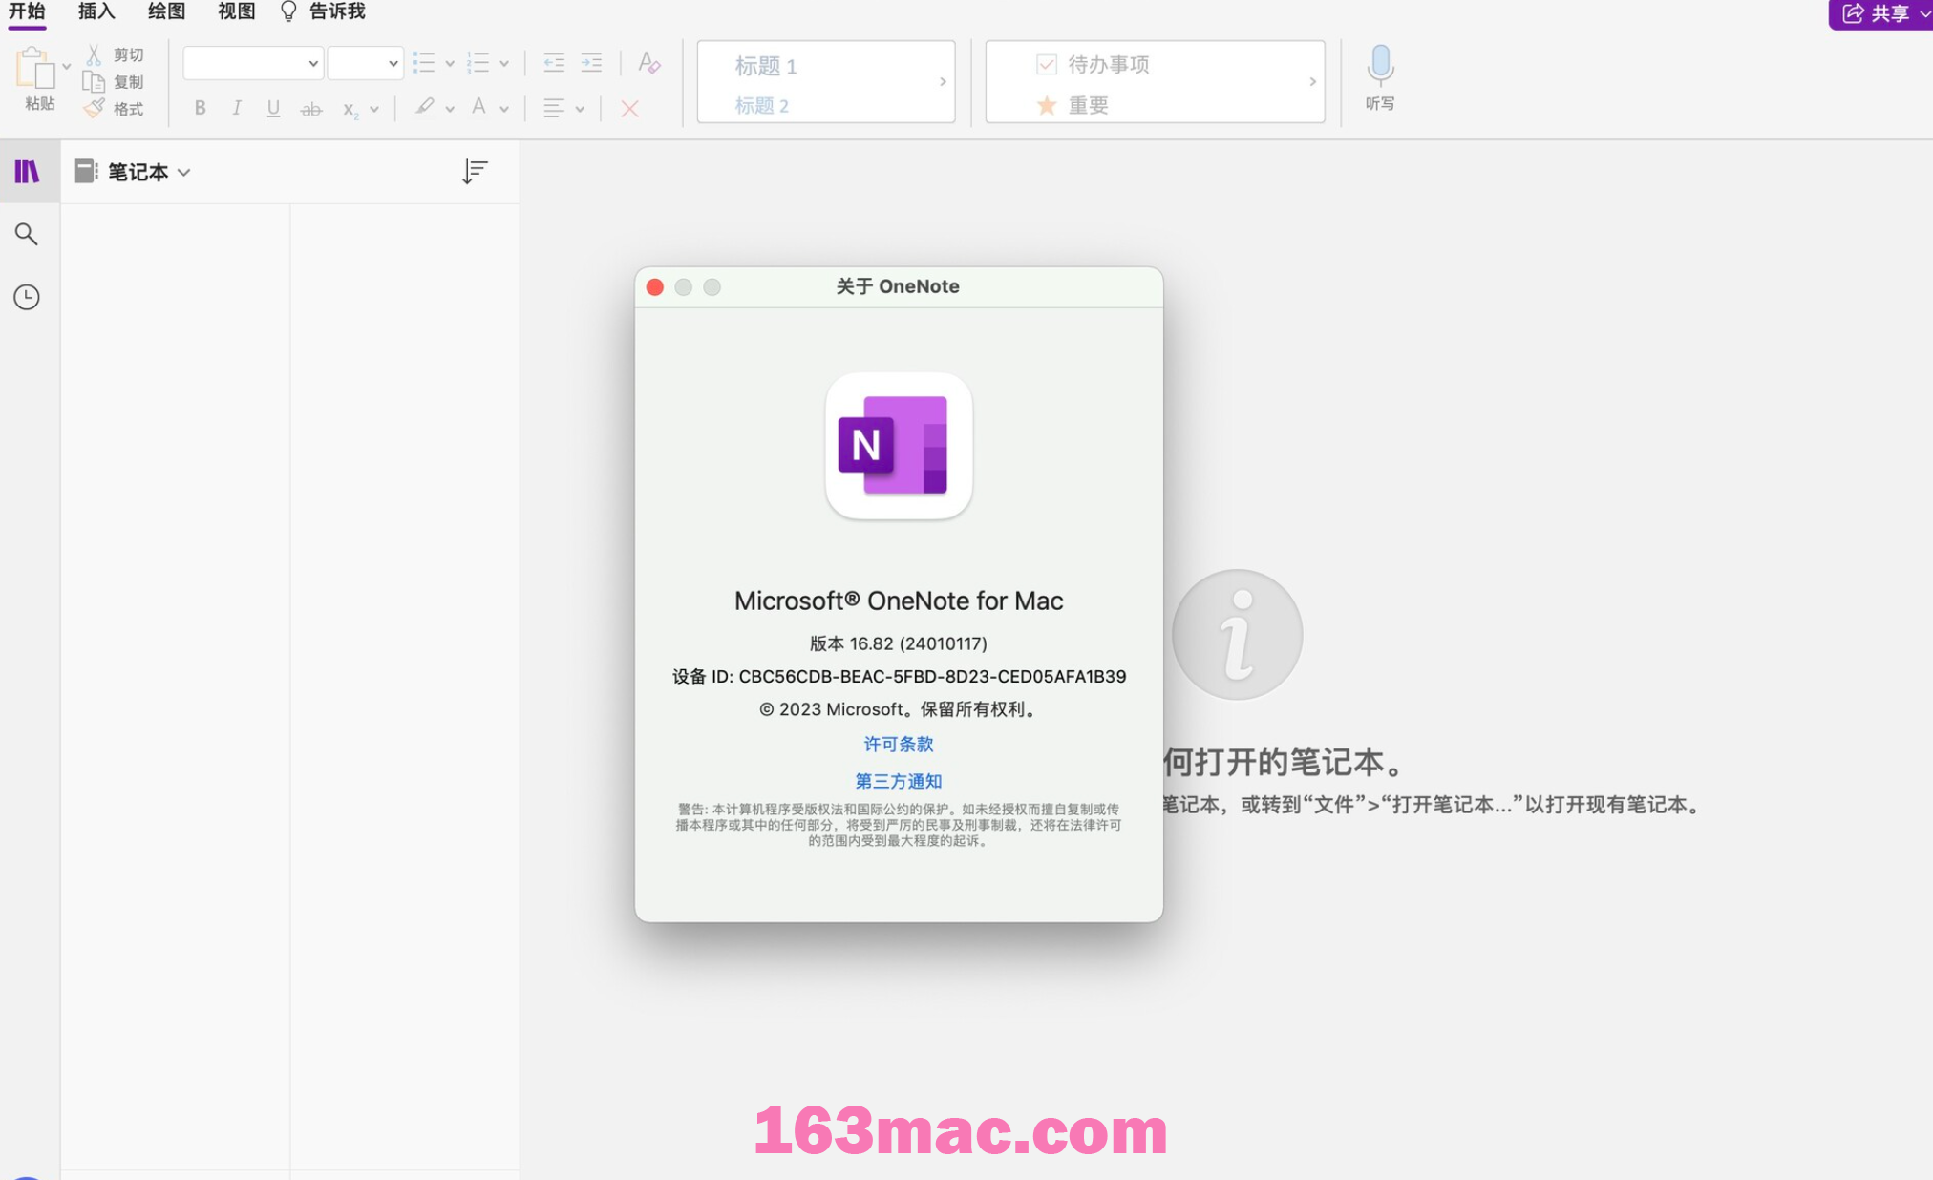Image resolution: width=1933 pixels, height=1180 pixels.
Task: Switch to the View tab
Action: pyautogui.click(x=236, y=11)
